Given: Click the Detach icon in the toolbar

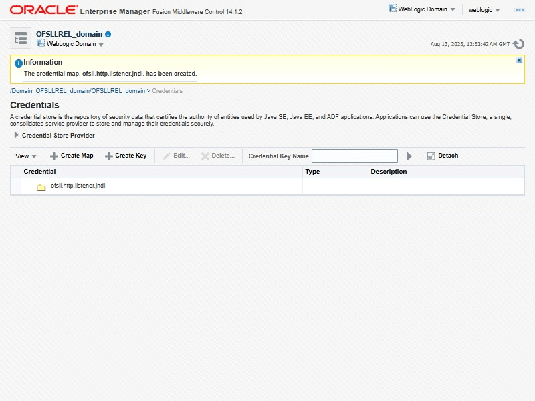Looking at the screenshot, I should (x=431, y=156).
